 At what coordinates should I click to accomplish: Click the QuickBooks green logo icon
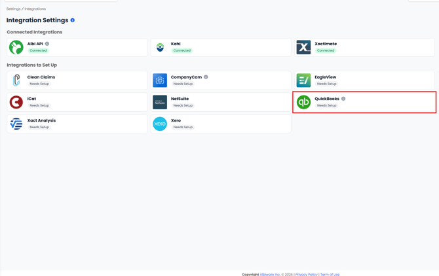coord(303,102)
